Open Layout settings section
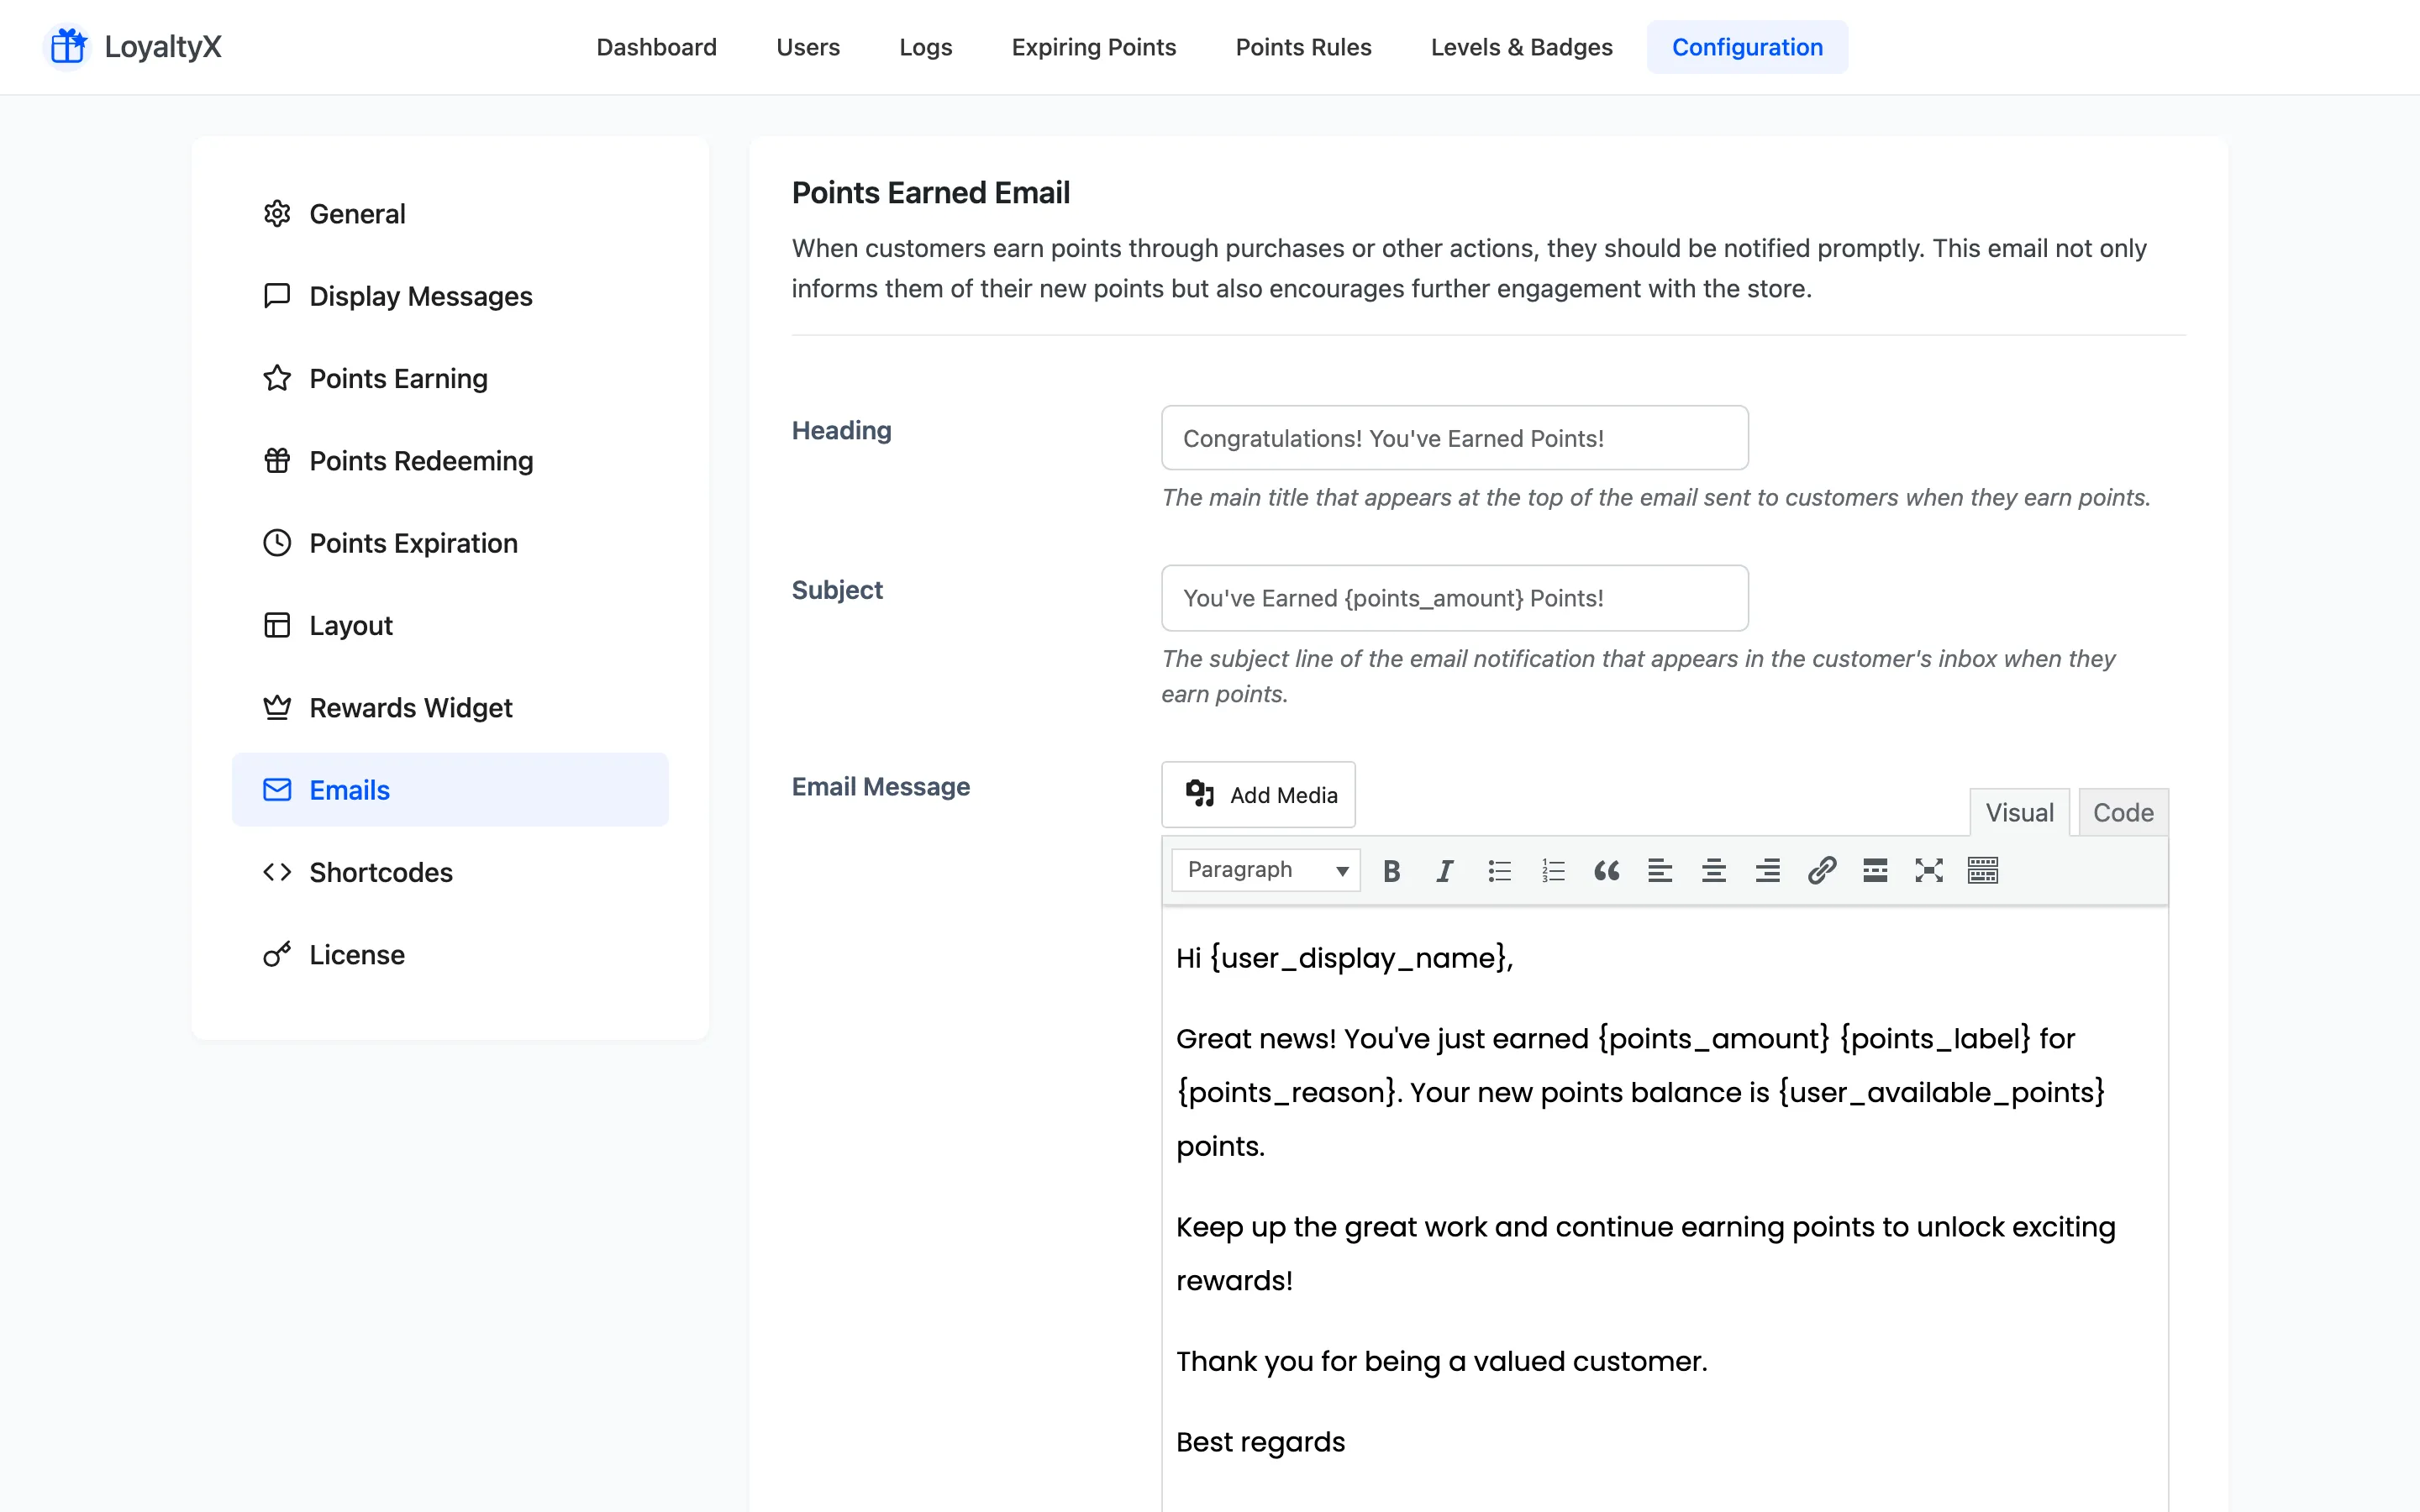Viewport: 2420px width, 1512px height. click(x=450, y=625)
